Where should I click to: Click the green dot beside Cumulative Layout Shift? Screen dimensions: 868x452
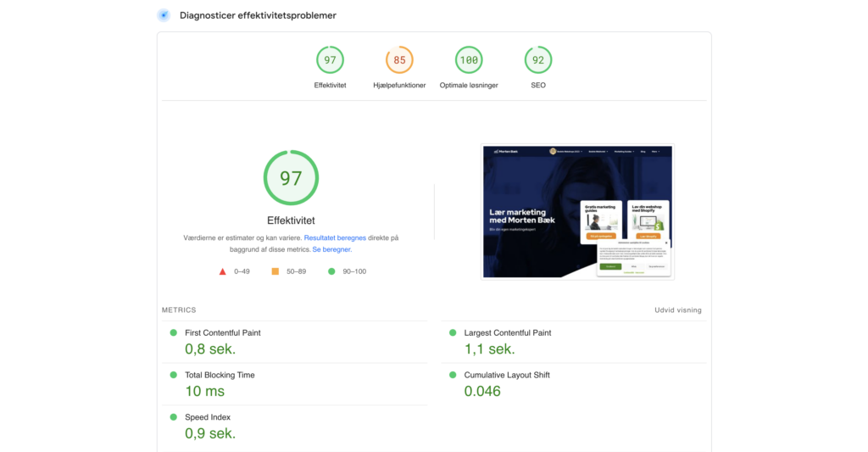[x=453, y=375]
